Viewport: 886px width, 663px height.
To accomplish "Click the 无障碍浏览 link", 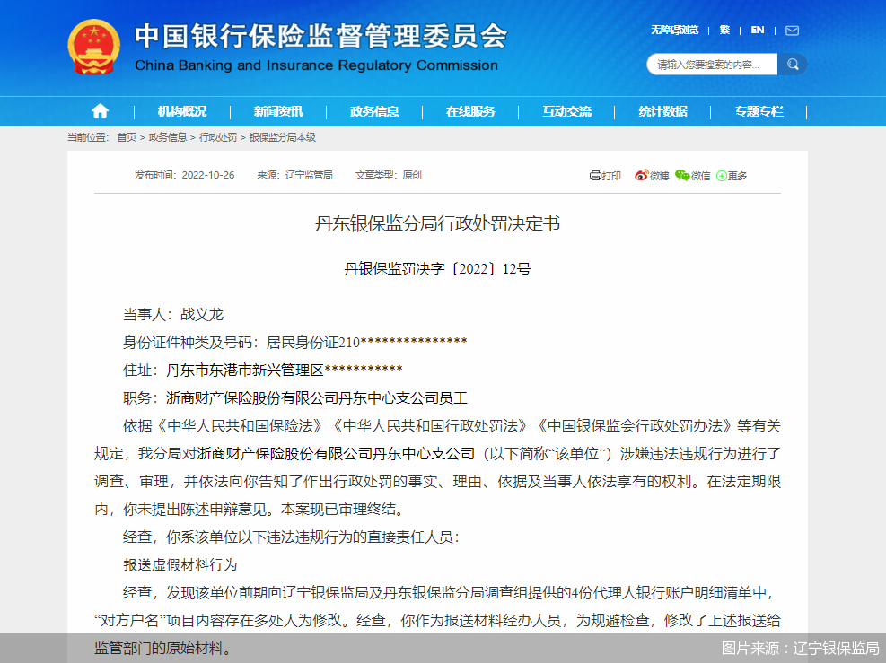I will [675, 30].
